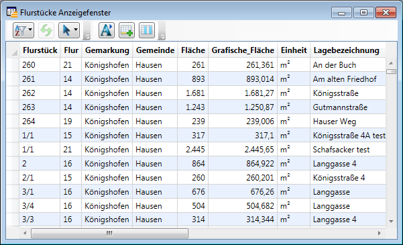This screenshot has width=403, height=245.
Task: Click the vertical scrollbar thumb
Action: [391, 71]
